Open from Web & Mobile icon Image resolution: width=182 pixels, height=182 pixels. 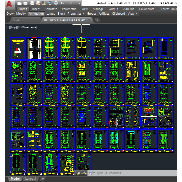point(44,3)
